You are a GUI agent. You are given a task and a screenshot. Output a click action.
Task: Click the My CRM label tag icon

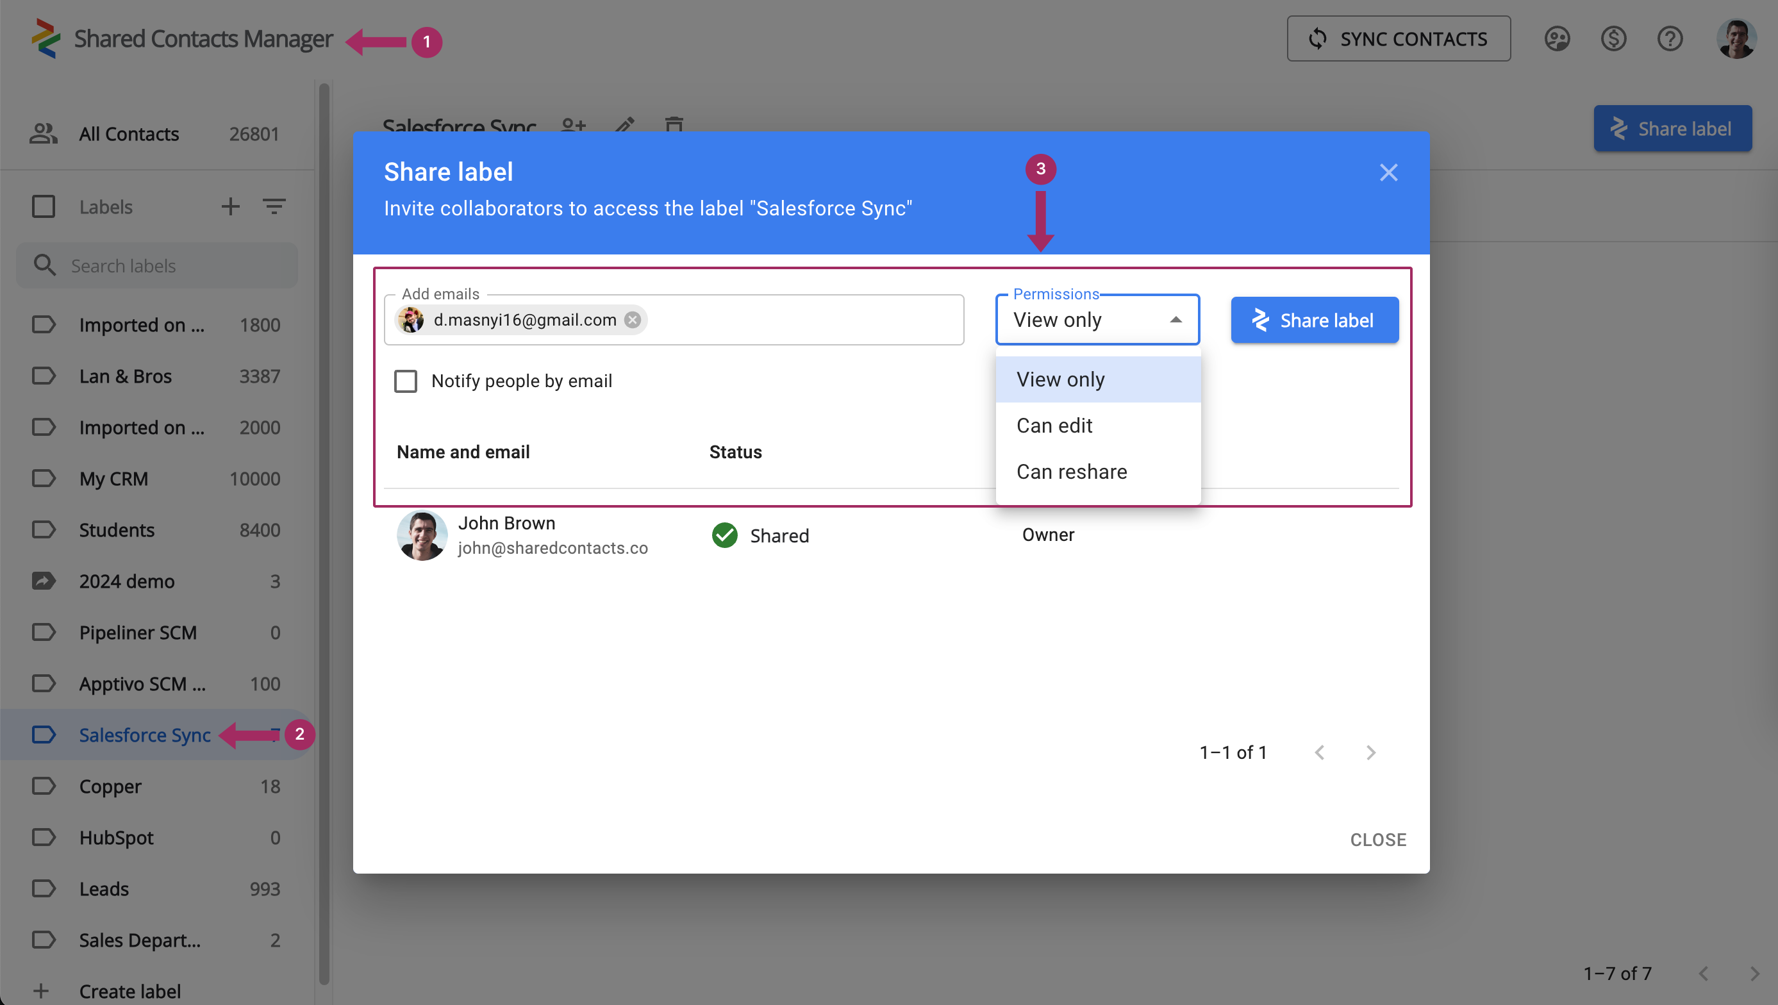point(44,478)
